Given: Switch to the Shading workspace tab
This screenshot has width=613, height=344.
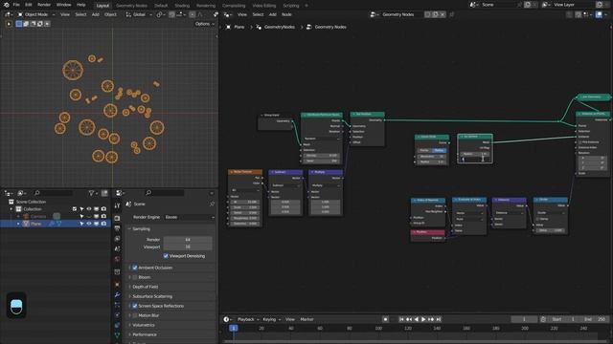Looking at the screenshot, I should (182, 6).
